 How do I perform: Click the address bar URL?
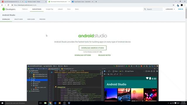coord(25,5)
